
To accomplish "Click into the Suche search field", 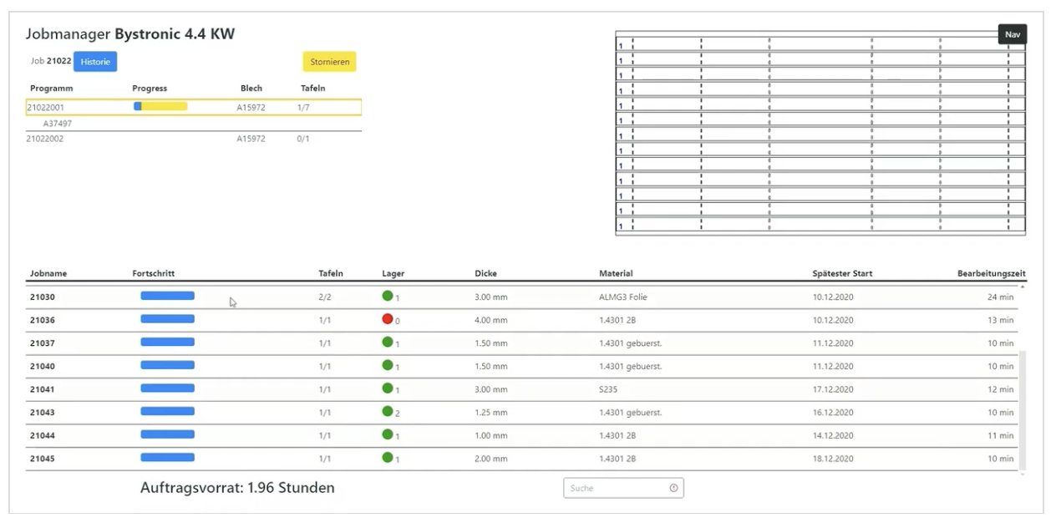I will [x=617, y=488].
